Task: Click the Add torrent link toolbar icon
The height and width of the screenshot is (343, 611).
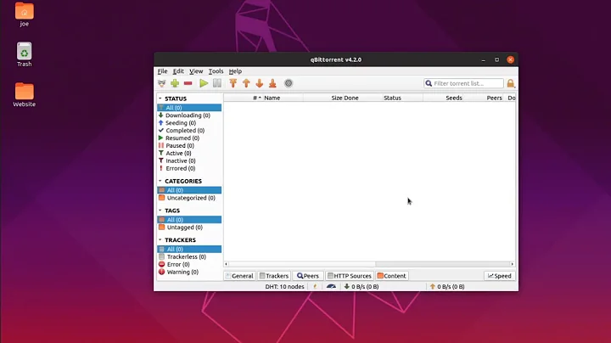Action: (162, 83)
